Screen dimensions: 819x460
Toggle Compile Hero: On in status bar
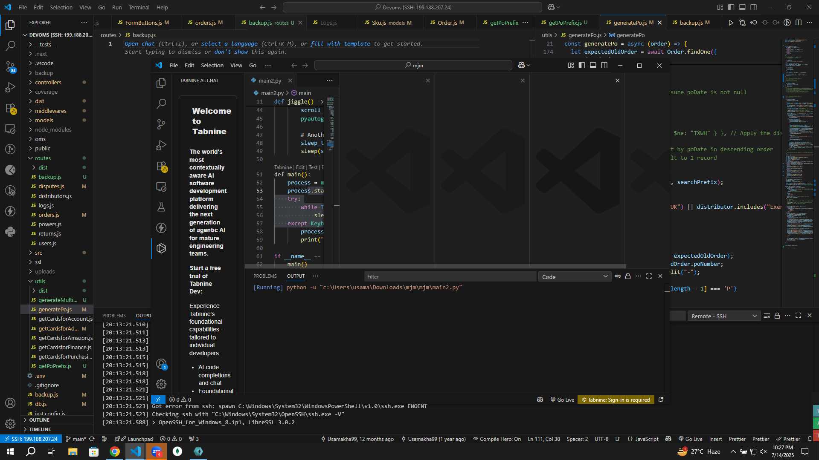(497, 439)
